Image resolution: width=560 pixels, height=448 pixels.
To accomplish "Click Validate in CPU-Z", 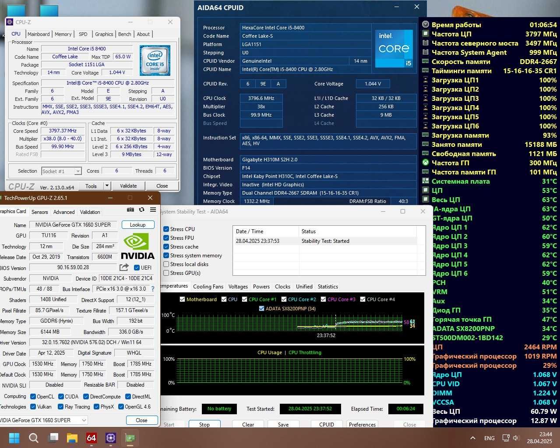I will (x=128, y=186).
